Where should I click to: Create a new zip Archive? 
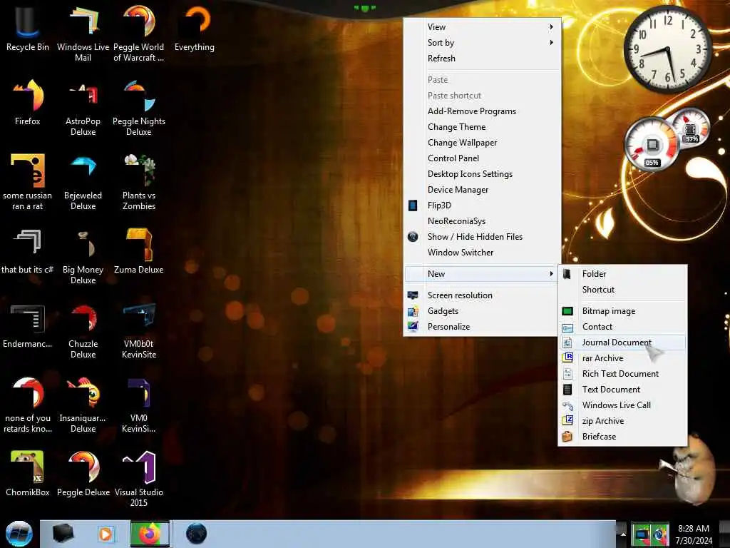[622, 421]
